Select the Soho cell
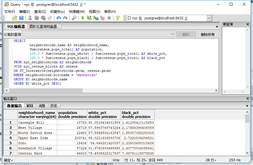253x165 pixels. pyautogui.click(x=37, y=143)
